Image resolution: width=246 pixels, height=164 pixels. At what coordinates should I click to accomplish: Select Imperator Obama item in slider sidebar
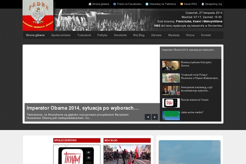pos(191,53)
